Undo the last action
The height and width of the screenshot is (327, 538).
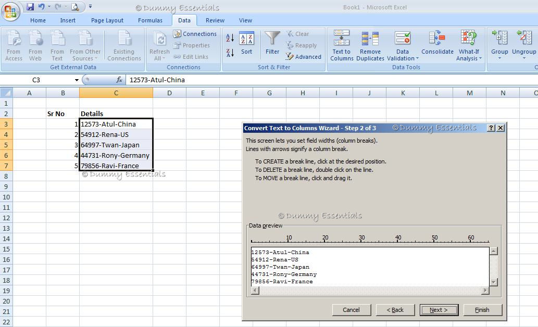(x=42, y=7)
